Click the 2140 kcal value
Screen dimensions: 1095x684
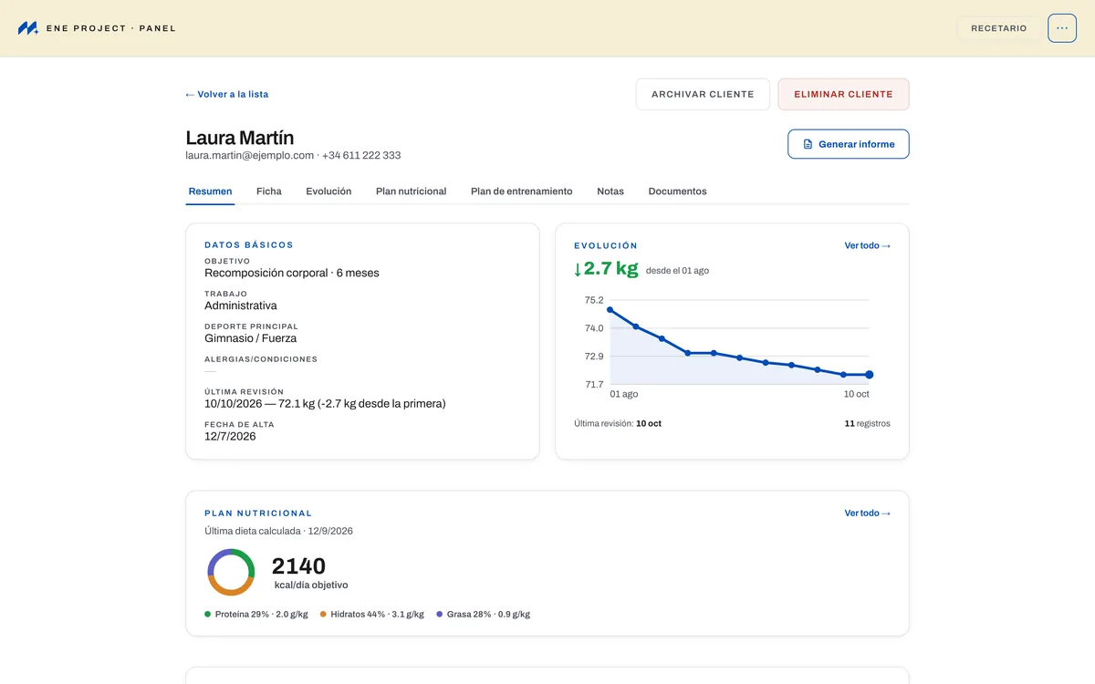pos(298,566)
